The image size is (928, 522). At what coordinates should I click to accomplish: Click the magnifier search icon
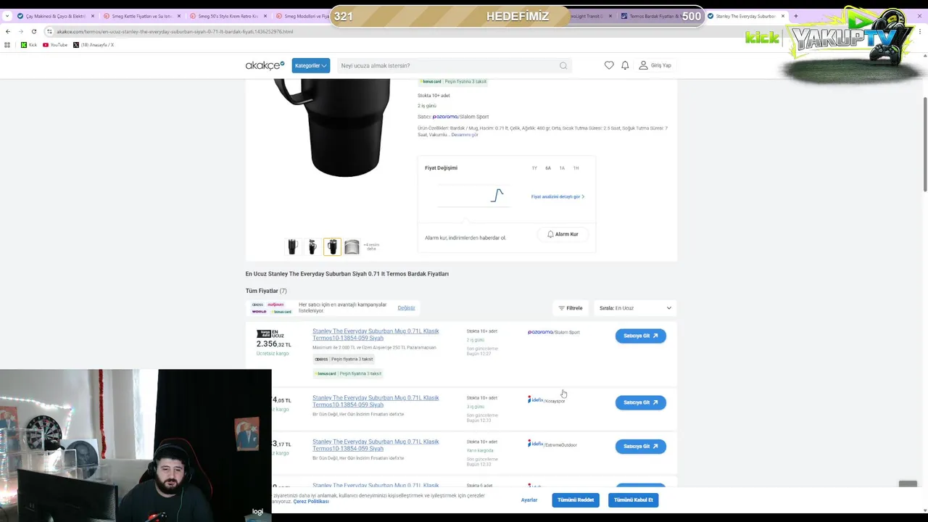coord(563,65)
